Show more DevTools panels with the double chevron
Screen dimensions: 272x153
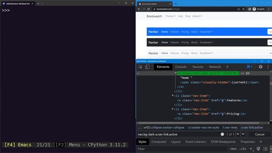(227, 67)
